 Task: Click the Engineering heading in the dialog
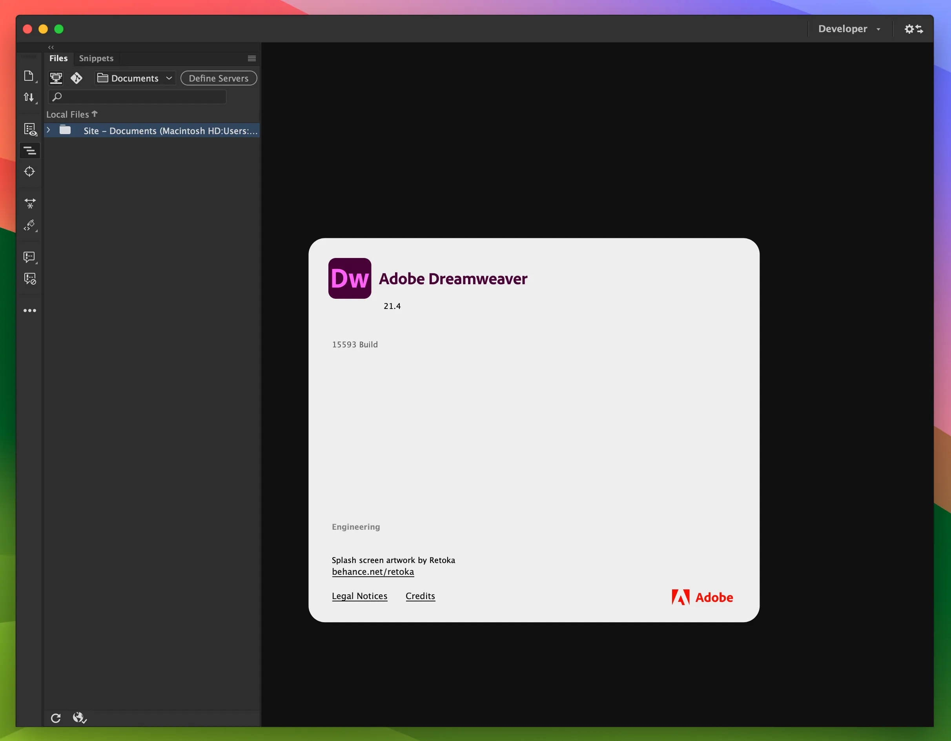(x=356, y=527)
